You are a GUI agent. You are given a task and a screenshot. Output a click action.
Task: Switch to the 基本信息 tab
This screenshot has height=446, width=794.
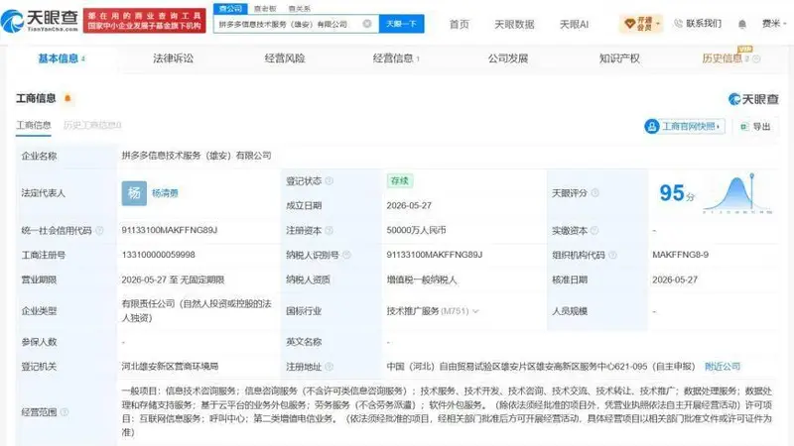62,58
